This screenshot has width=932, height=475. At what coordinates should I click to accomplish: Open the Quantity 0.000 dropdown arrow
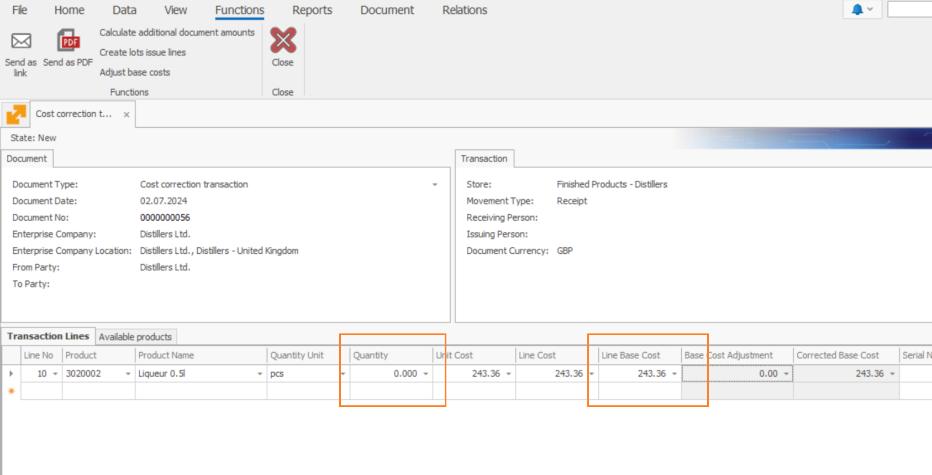coord(426,374)
